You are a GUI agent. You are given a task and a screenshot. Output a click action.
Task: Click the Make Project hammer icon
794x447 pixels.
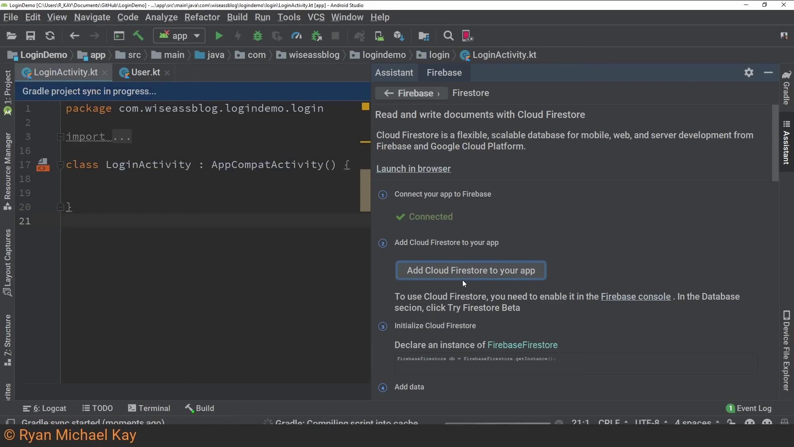(139, 36)
